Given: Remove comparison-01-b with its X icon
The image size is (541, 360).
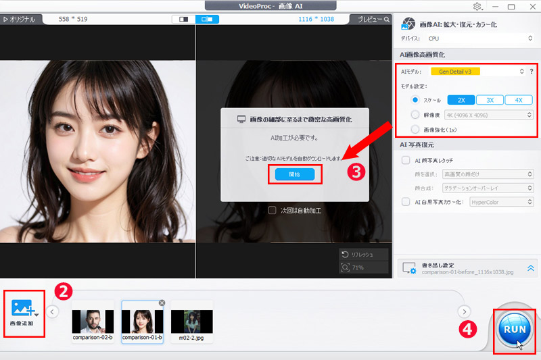Looking at the screenshot, I should click(162, 303).
